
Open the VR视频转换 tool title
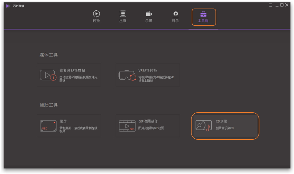tap(148, 70)
